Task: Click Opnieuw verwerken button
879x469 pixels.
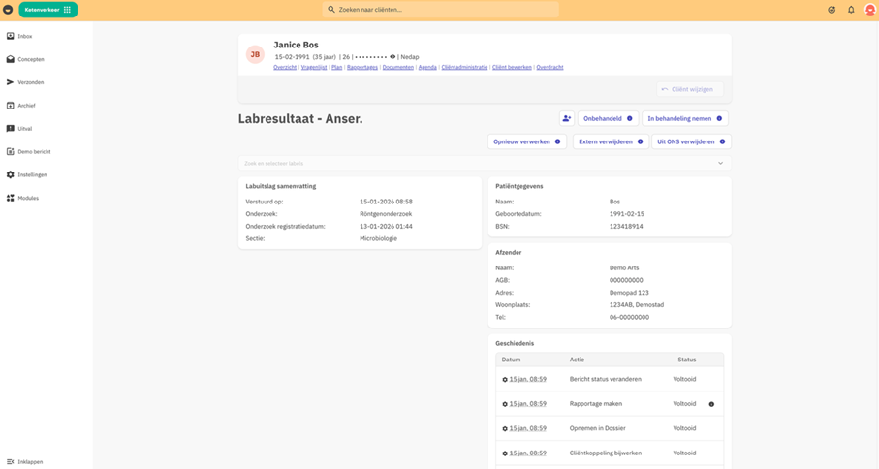Action: point(527,141)
